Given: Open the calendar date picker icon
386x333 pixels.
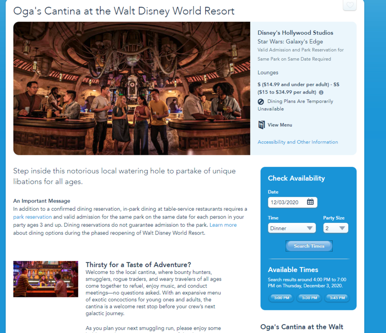Looking at the screenshot, I should pos(310,202).
